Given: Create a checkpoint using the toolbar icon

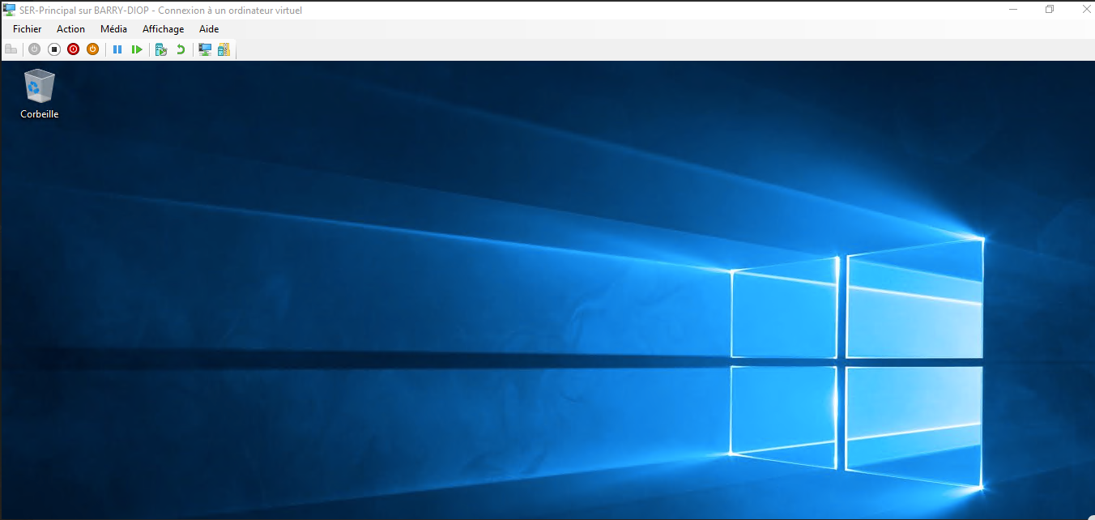Looking at the screenshot, I should [161, 49].
